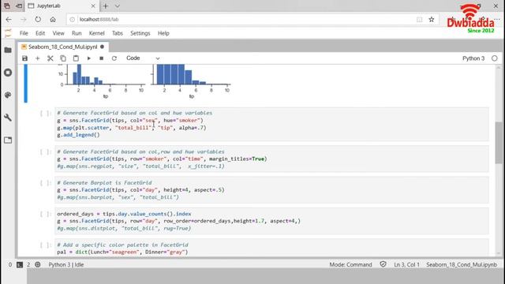Open the Commands palette sidebar icon
Viewport: 505px width, 284px height.
click(8, 95)
